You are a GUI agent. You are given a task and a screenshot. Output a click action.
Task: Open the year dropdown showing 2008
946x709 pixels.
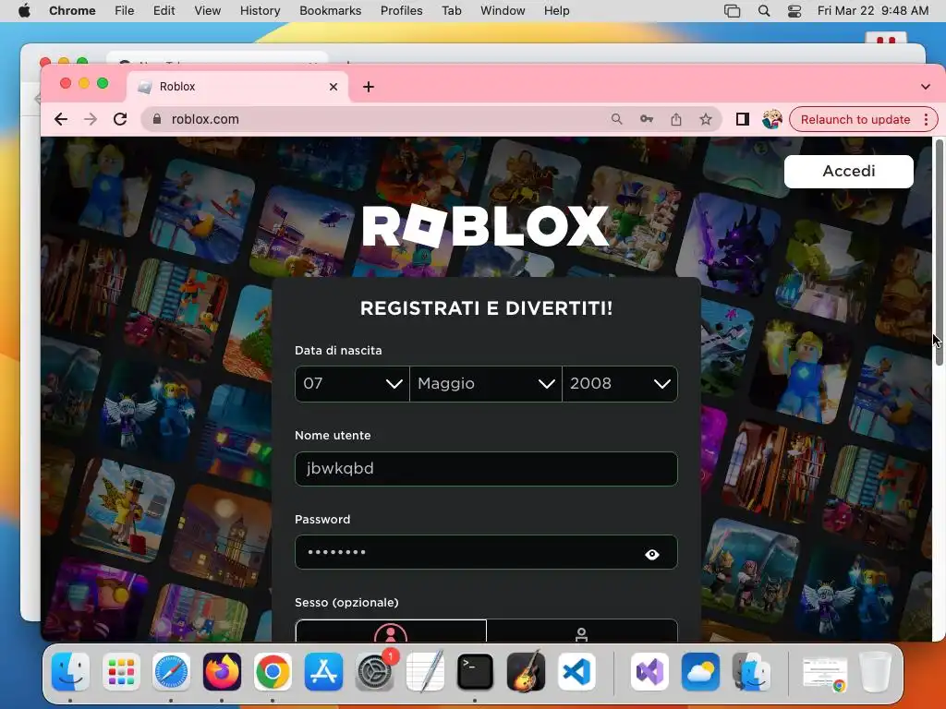tap(620, 383)
